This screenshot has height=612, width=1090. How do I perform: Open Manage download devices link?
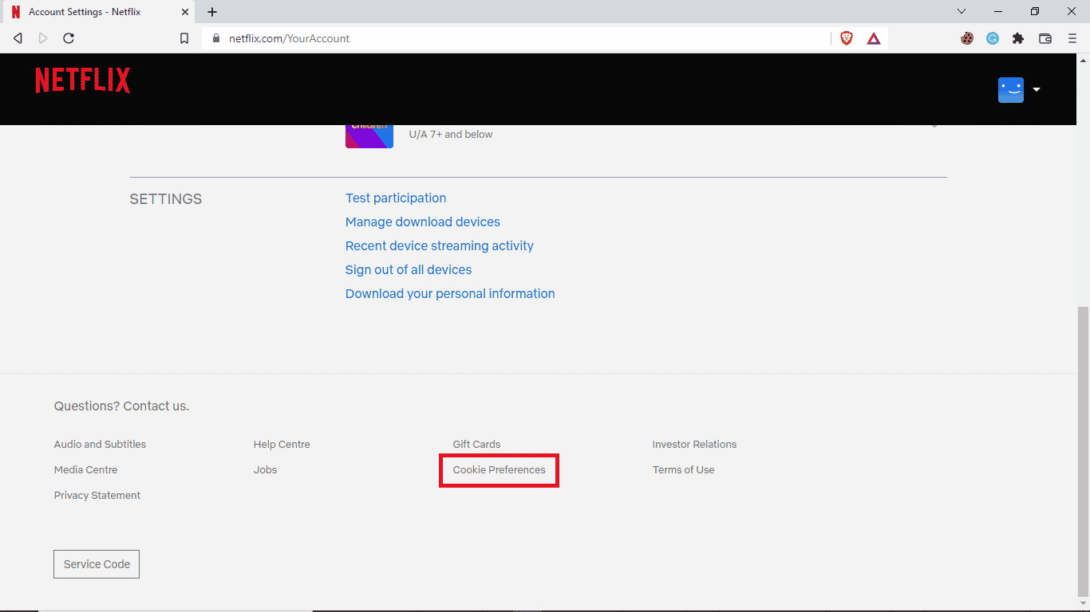coord(423,222)
